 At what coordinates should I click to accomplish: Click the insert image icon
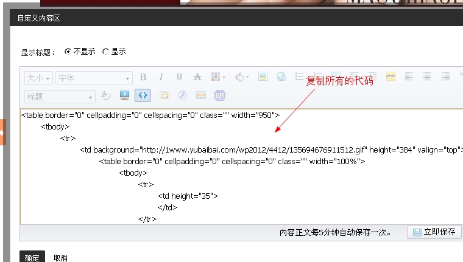point(263,77)
